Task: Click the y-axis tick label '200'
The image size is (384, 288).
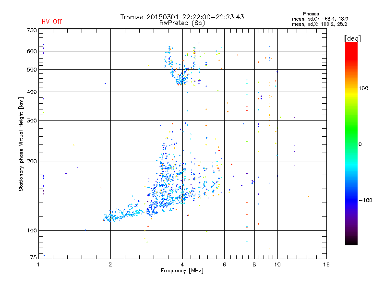Action: pos(32,161)
